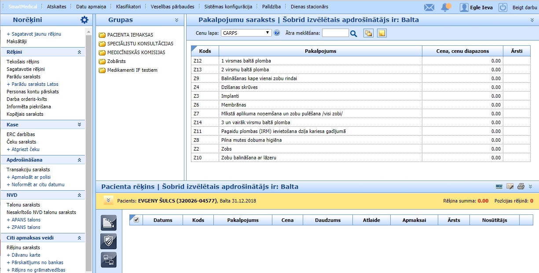Toggle the select-all checkbox in invoice table

(136, 220)
